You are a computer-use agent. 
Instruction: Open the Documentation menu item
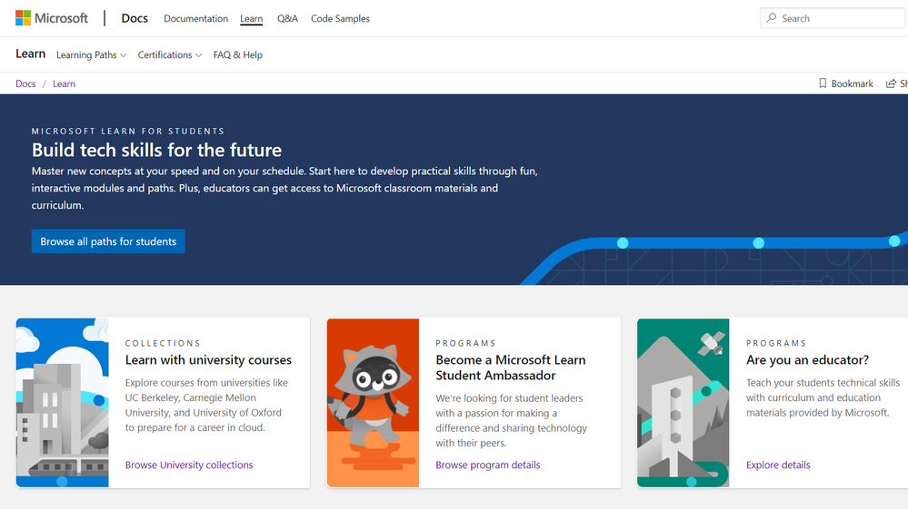click(x=195, y=18)
